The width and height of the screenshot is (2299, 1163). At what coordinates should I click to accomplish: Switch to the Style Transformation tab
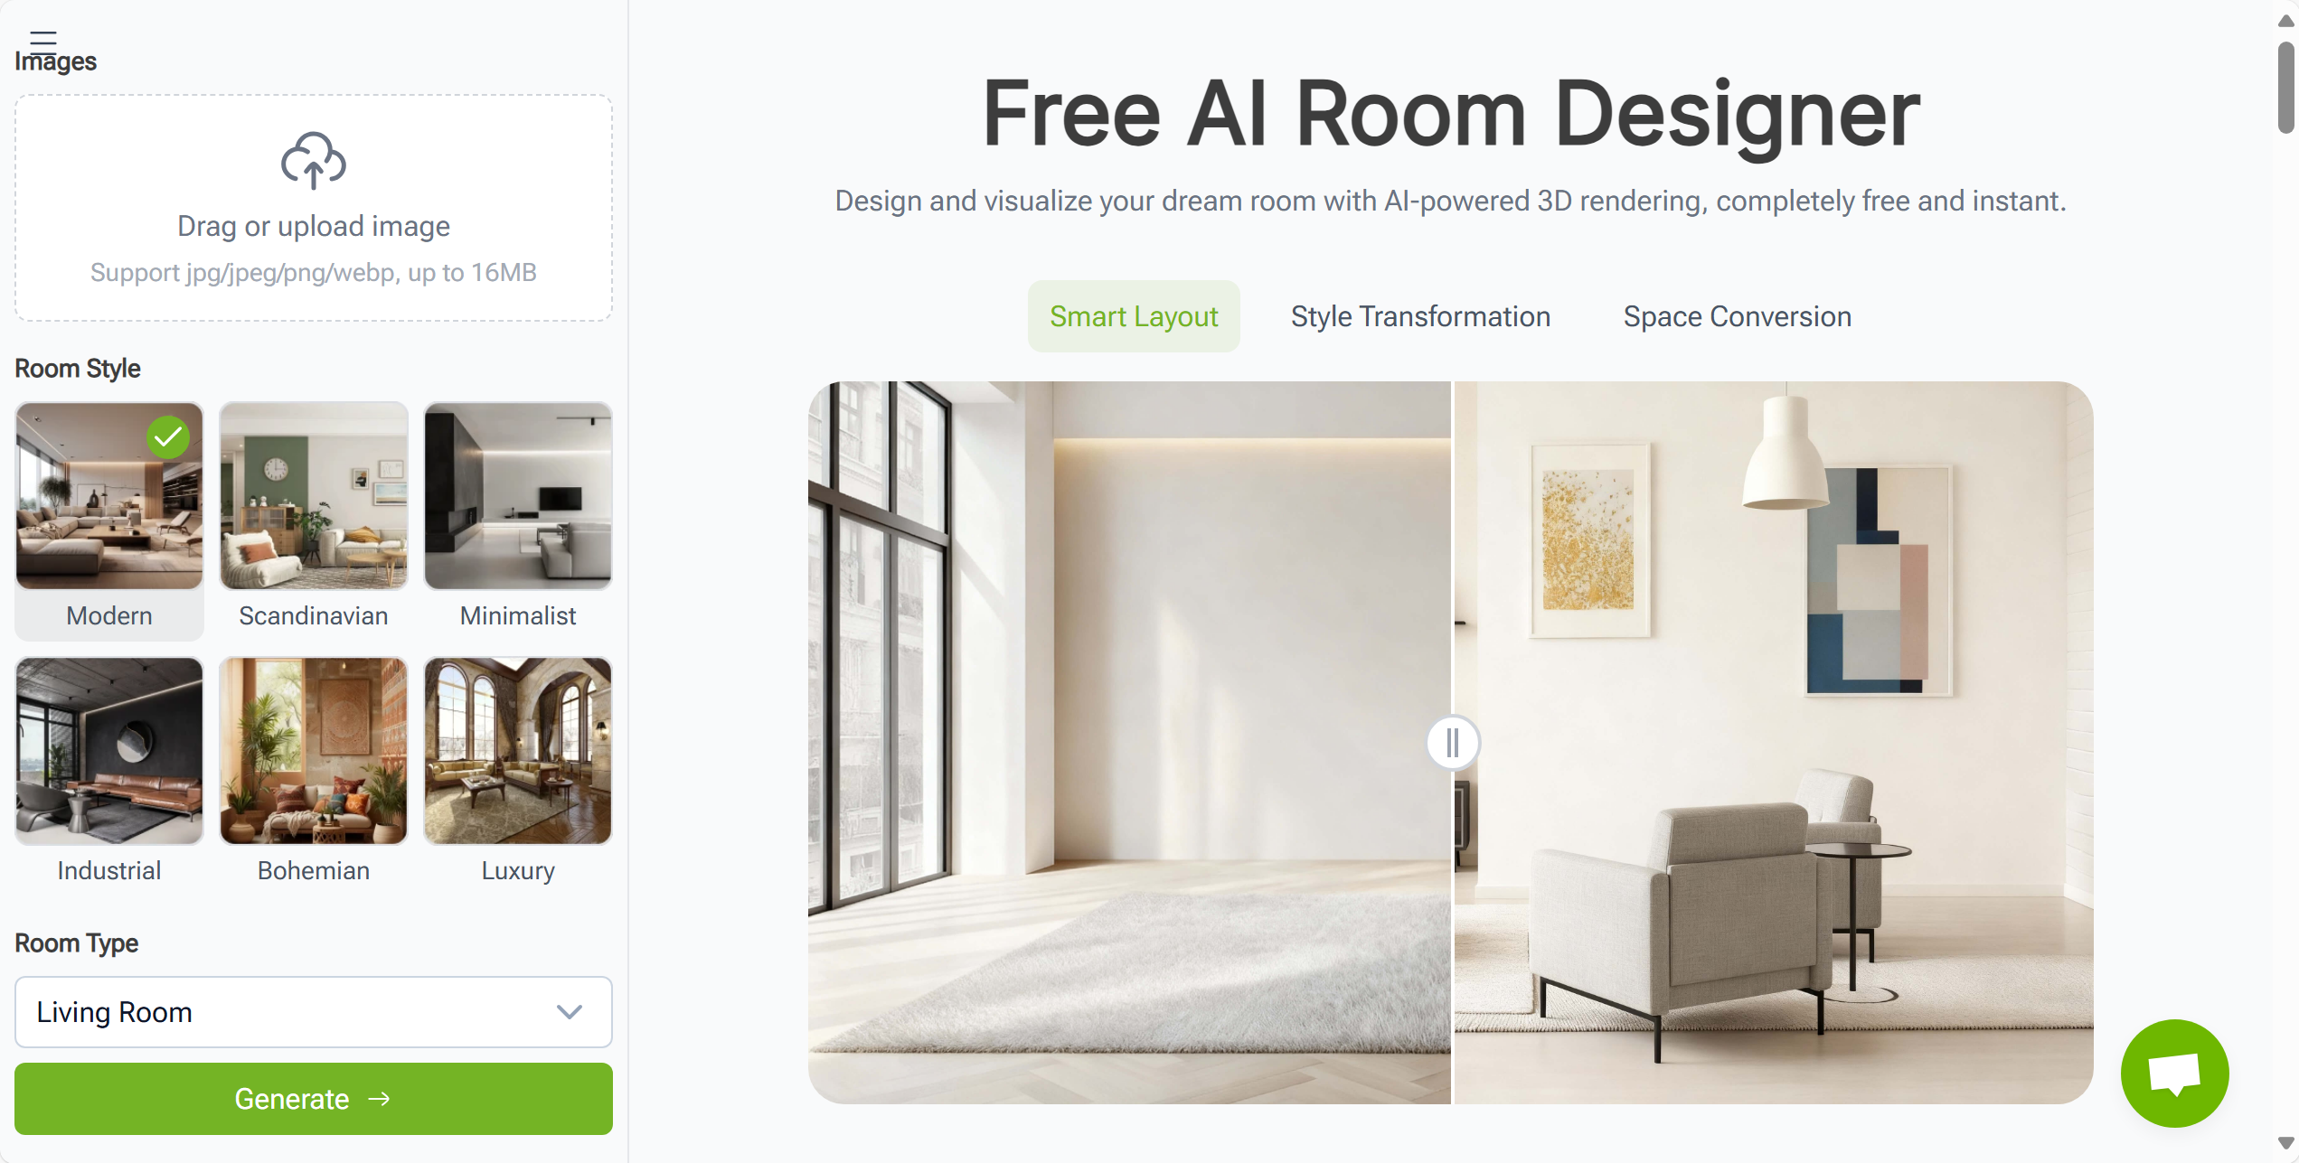[x=1420, y=316]
